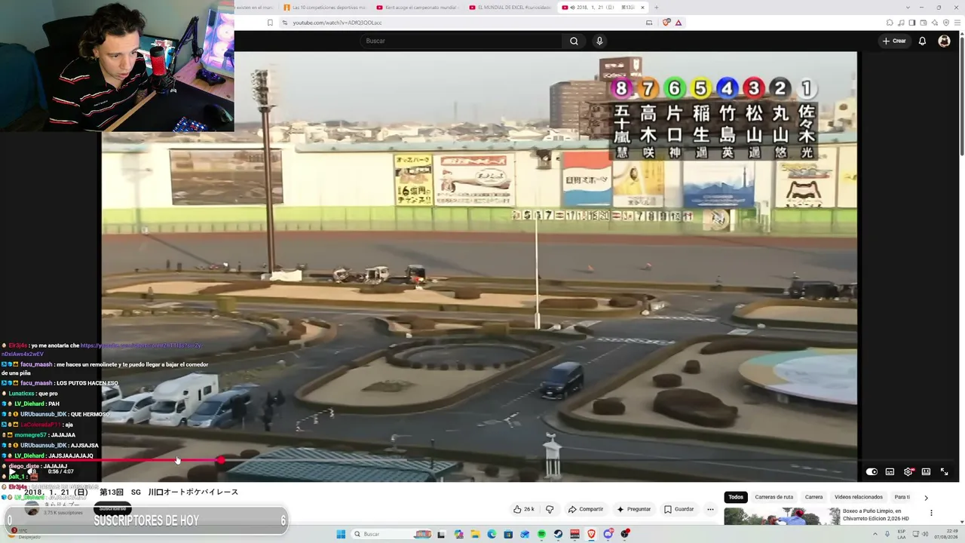The height and width of the screenshot is (543, 965).
Task: Bookmark this page with the bookmark icon
Action: pos(270,23)
